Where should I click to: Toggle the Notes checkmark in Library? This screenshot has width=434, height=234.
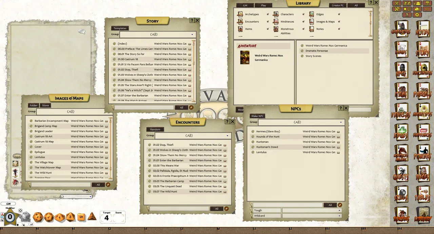[339, 29]
